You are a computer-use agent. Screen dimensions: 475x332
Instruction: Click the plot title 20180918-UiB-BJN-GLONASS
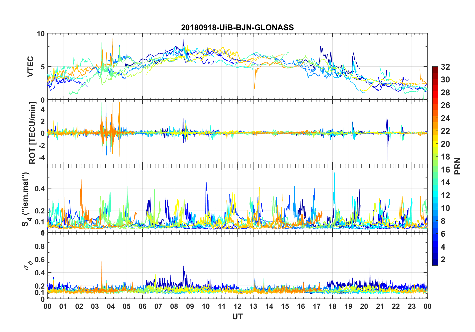(237, 27)
